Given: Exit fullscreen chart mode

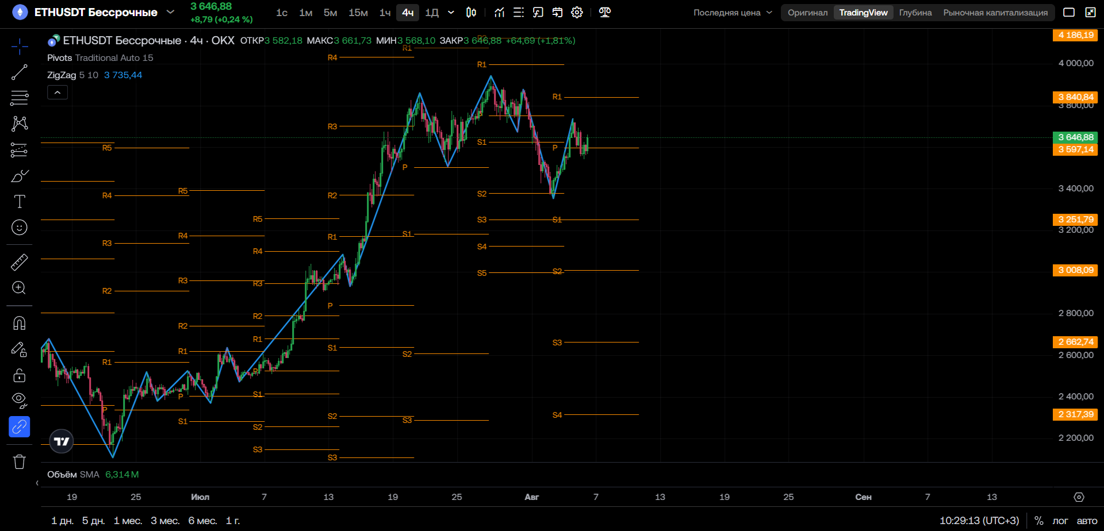Looking at the screenshot, I should (1090, 12).
